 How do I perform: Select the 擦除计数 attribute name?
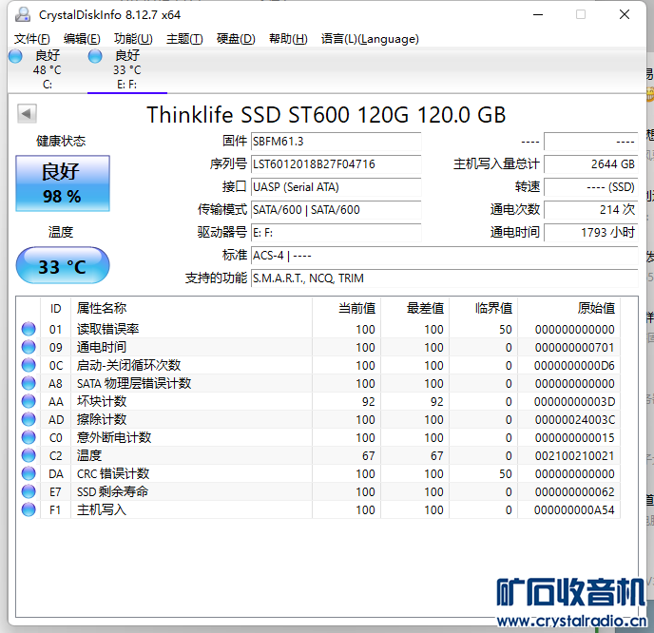point(102,419)
